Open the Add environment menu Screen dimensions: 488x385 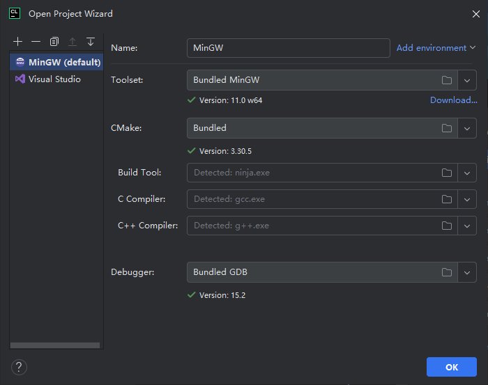(x=436, y=48)
